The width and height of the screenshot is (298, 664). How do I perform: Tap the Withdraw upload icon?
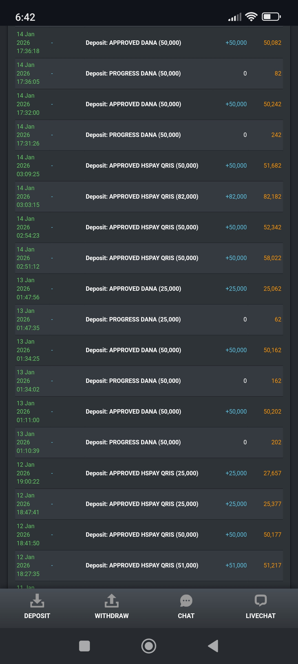[x=111, y=601]
